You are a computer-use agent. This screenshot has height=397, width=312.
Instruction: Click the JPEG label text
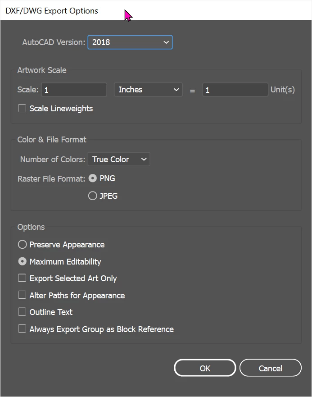[x=109, y=196]
